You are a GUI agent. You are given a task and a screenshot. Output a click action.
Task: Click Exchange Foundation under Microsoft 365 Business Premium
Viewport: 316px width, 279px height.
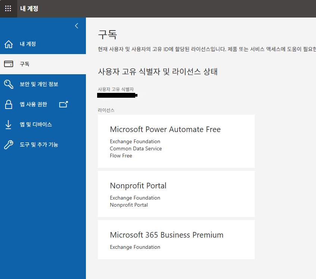[x=135, y=247]
